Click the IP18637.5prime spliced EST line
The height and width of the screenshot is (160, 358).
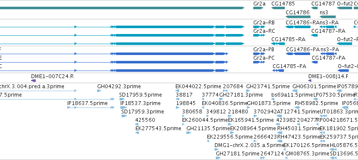point(91,108)
